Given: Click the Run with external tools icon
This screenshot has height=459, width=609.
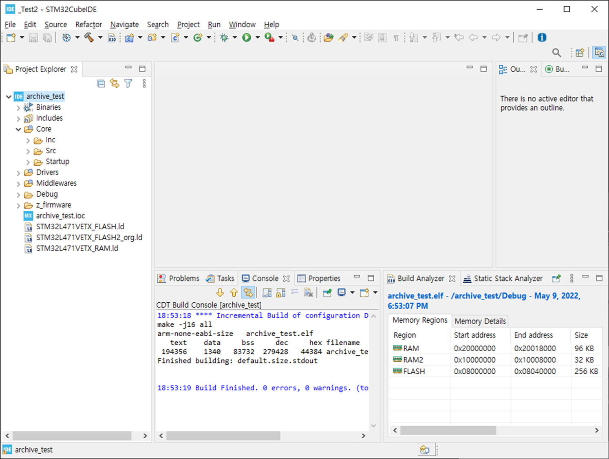Looking at the screenshot, I should coord(269,38).
